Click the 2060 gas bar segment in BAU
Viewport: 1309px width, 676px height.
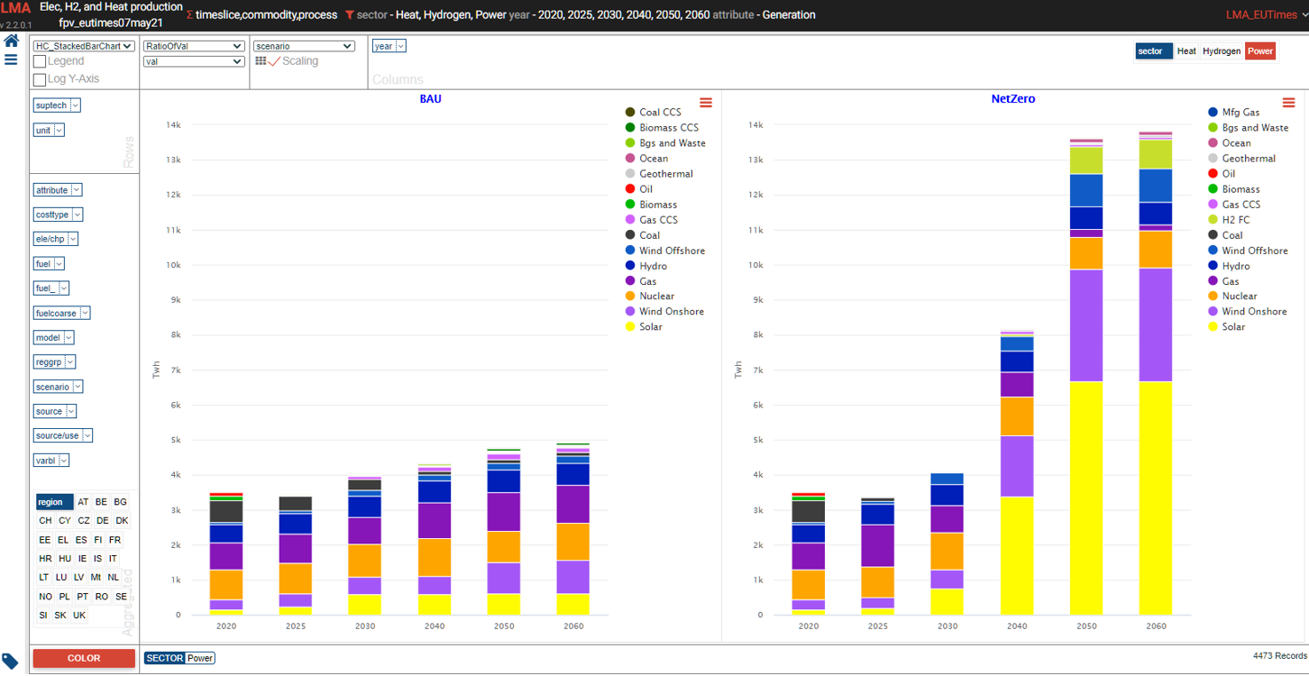pyautogui.click(x=571, y=505)
